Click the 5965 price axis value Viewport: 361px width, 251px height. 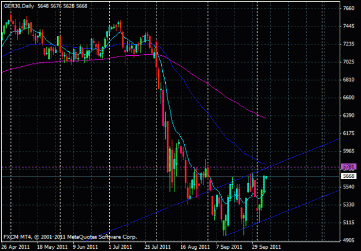[x=348, y=151]
